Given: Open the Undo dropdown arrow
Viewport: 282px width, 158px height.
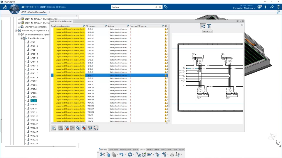Looking at the screenshot, I should (x=125, y=154).
